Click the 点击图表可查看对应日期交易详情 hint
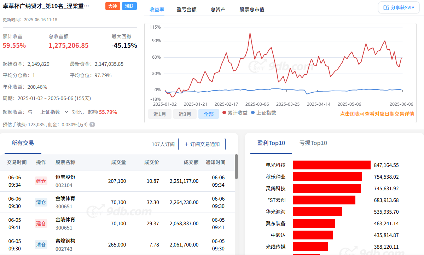This screenshot has height=255, width=424. [x=377, y=114]
